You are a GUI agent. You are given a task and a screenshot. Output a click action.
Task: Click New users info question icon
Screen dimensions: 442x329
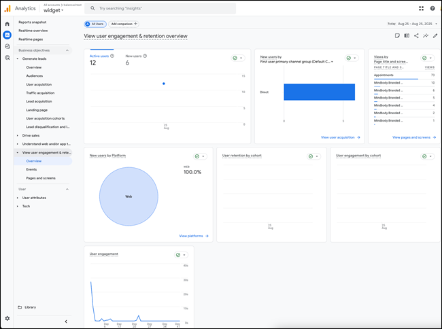145,56
